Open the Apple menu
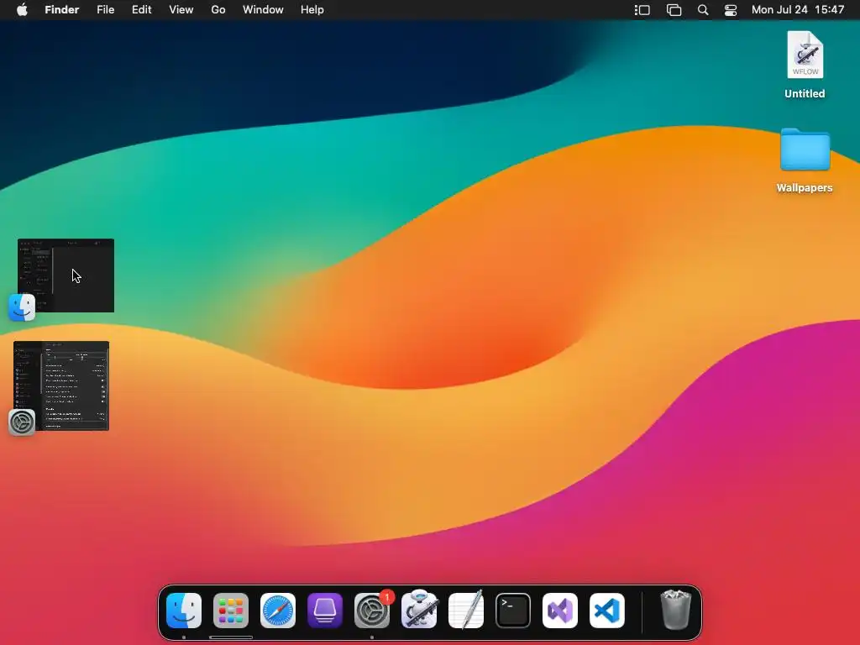The width and height of the screenshot is (860, 645). tap(22, 10)
